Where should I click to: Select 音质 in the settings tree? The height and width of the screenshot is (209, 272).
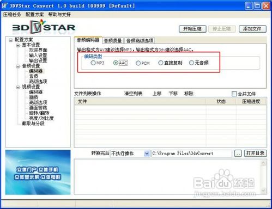tap(34, 76)
